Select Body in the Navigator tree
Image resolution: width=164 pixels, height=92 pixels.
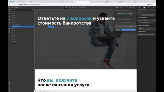coord(13,12)
